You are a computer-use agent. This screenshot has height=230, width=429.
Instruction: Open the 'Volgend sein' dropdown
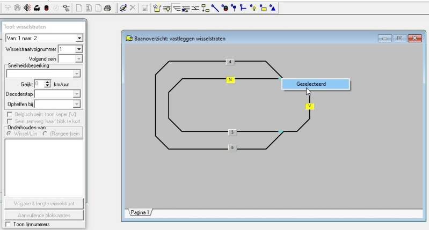(x=79, y=59)
